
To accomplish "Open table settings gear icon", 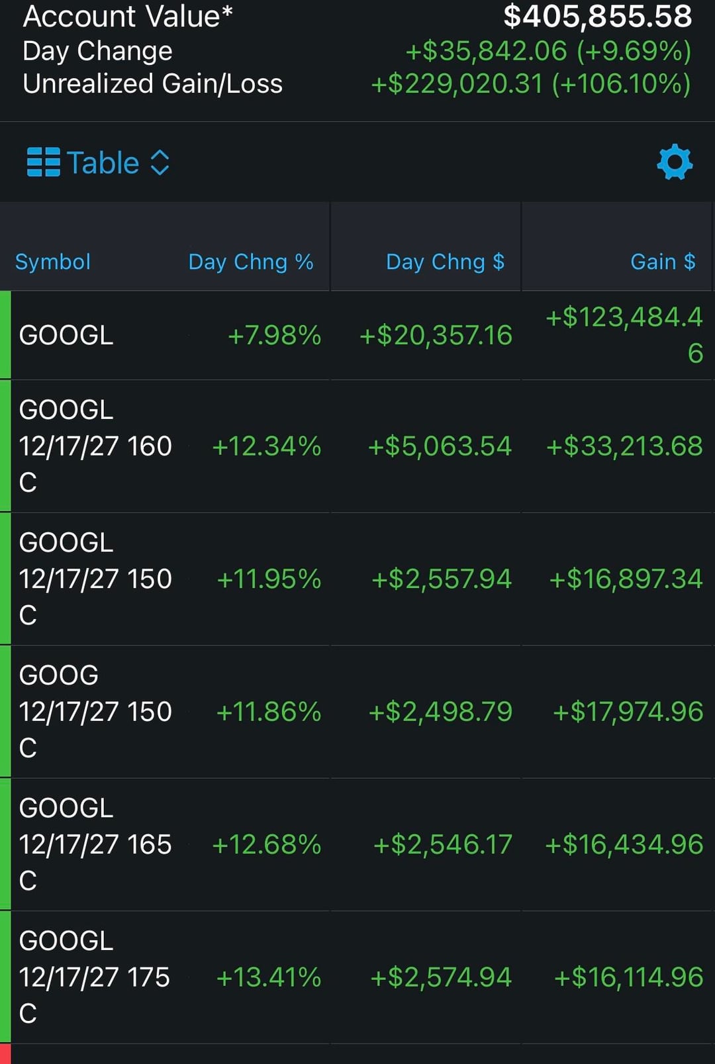I will click(674, 162).
